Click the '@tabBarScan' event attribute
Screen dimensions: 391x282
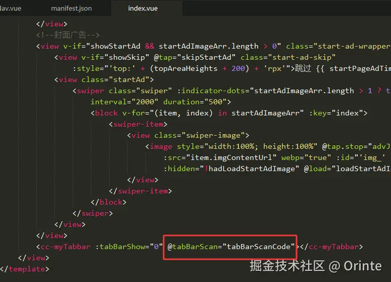pos(192,247)
